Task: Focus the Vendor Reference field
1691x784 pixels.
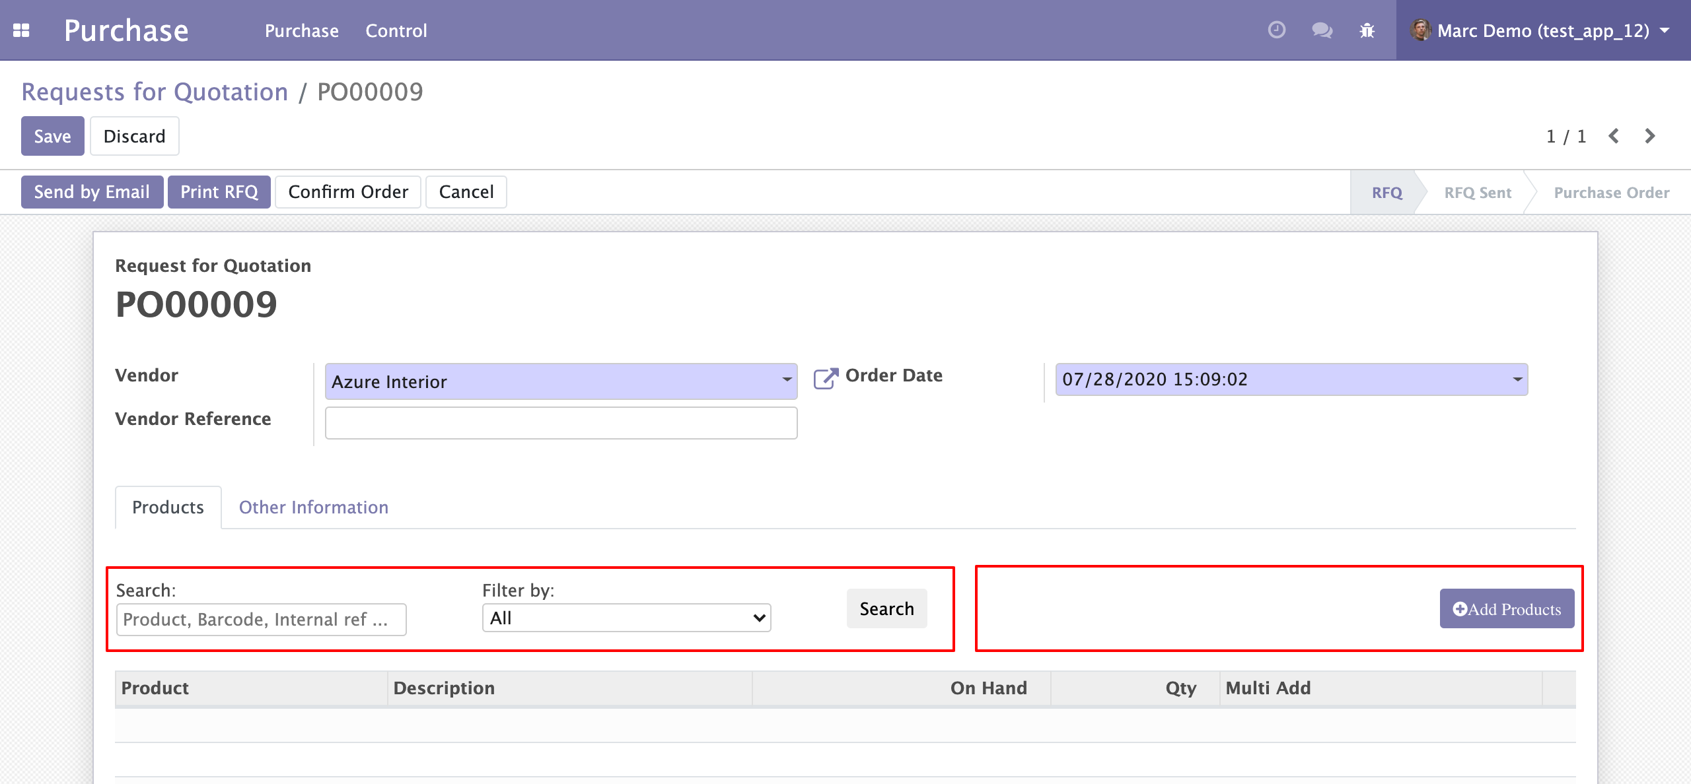Action: (561, 423)
